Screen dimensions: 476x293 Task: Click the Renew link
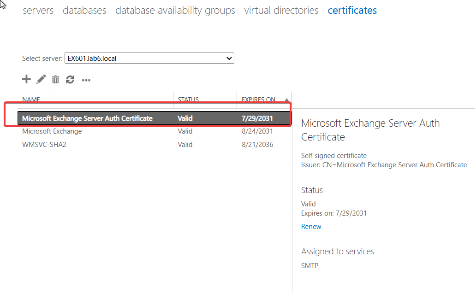[x=311, y=227]
